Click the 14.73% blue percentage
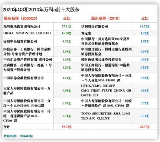160x142 pixels. [145, 26]
